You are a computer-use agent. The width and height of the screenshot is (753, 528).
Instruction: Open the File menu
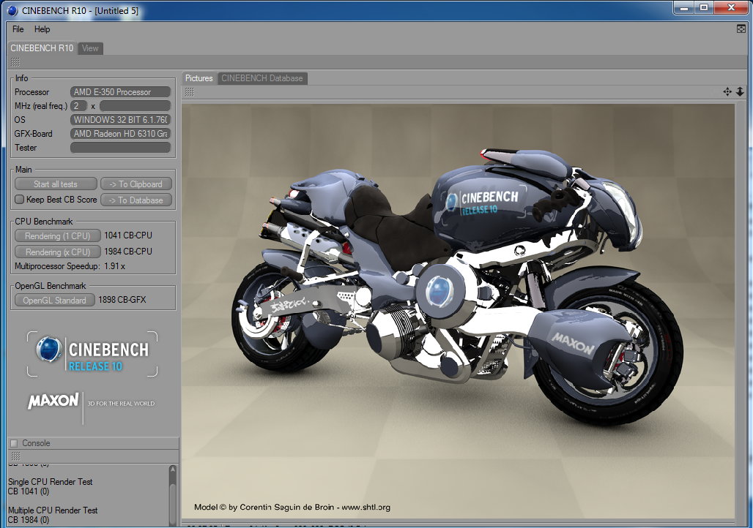18,29
